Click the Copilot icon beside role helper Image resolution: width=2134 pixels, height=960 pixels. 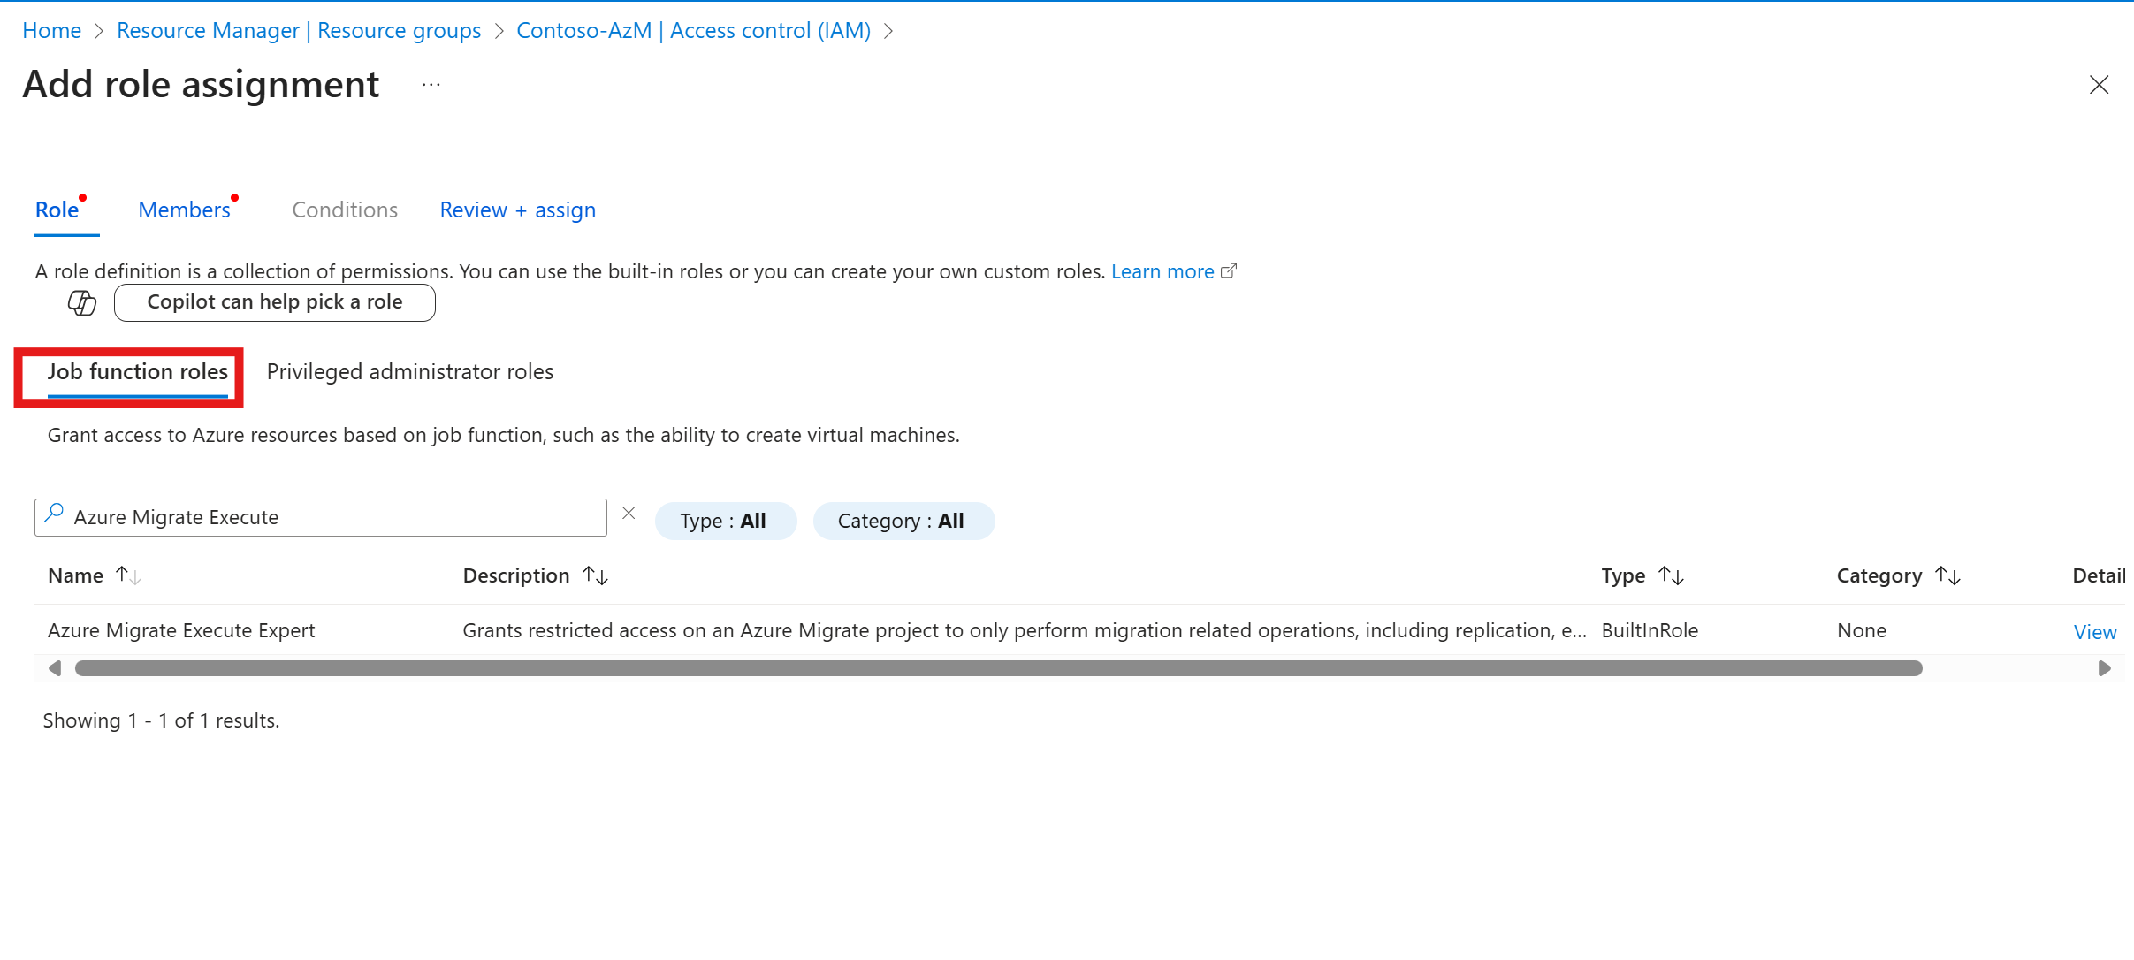coord(82,303)
